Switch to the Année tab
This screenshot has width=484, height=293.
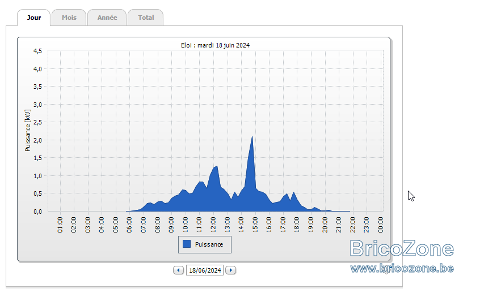(x=107, y=18)
